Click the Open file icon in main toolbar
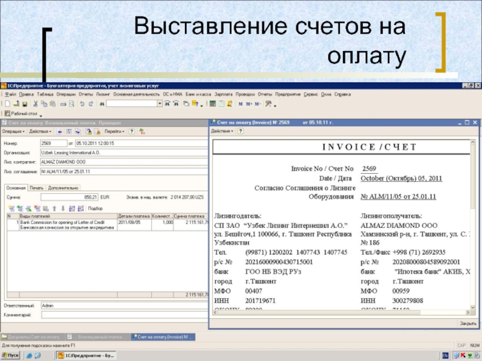 click(x=16, y=103)
